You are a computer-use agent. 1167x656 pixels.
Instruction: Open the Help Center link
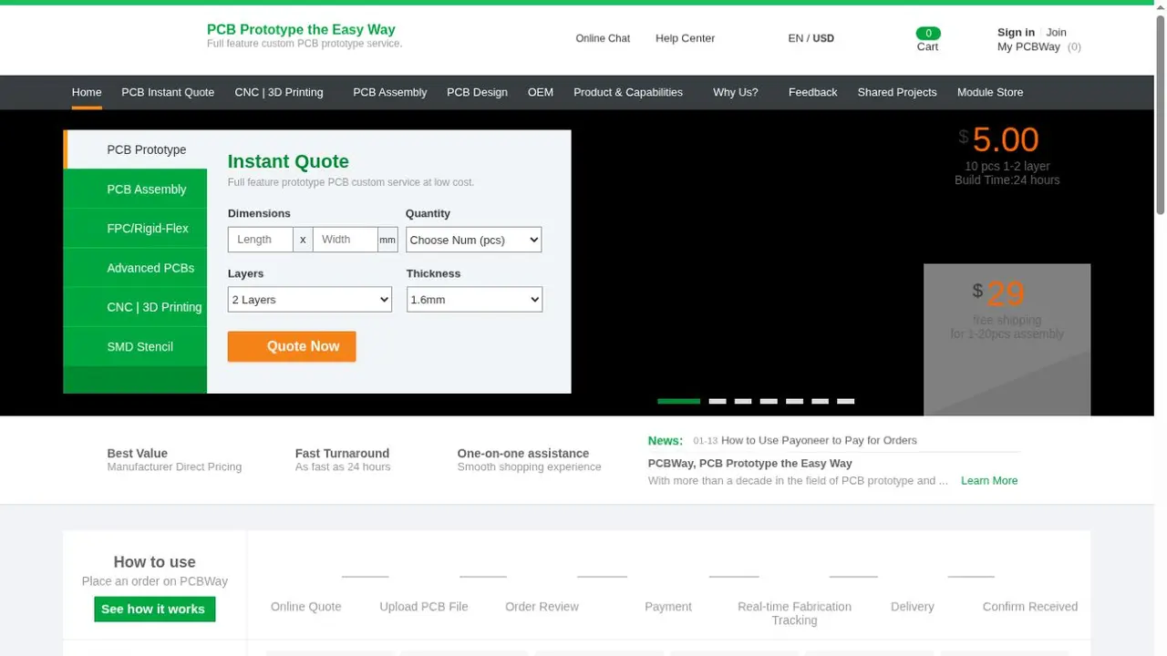(685, 38)
